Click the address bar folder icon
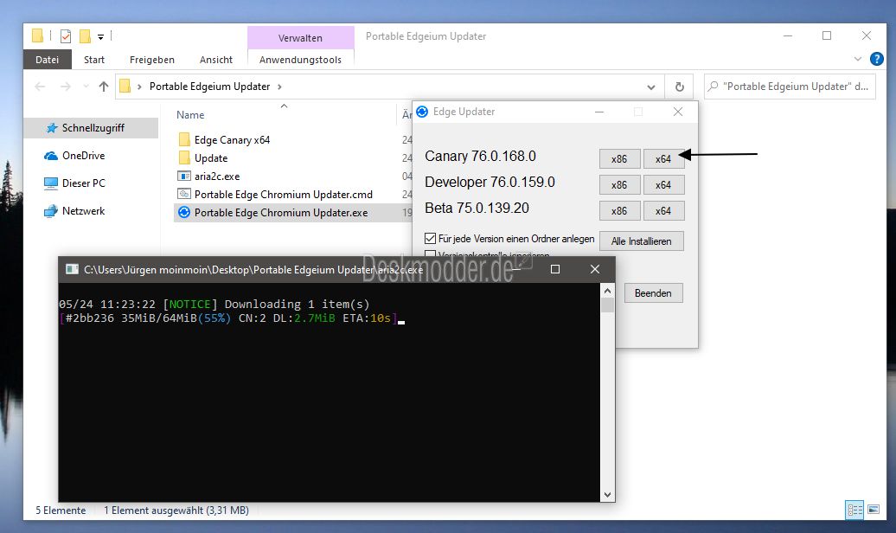The height and width of the screenshot is (533, 896). tap(125, 87)
